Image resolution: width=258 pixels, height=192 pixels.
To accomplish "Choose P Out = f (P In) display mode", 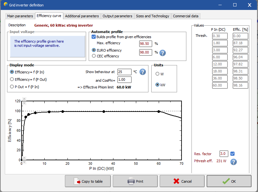I will tap(12, 87).
